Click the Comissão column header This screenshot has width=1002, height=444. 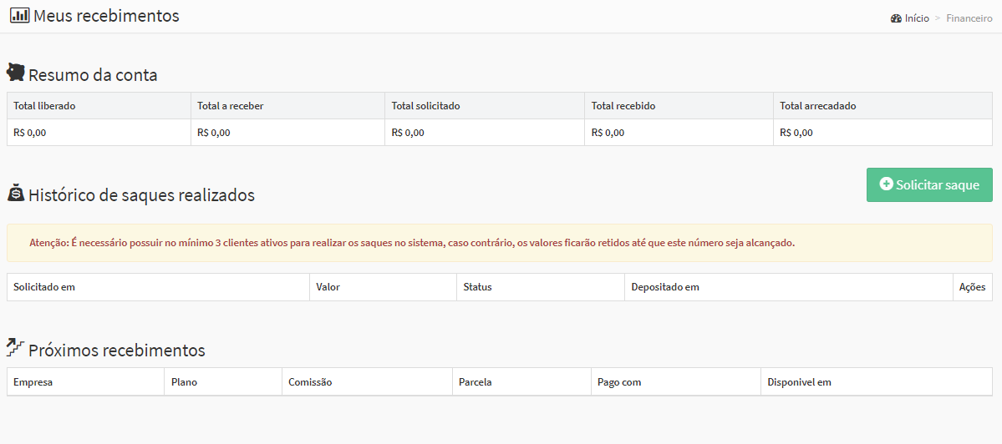click(x=310, y=382)
